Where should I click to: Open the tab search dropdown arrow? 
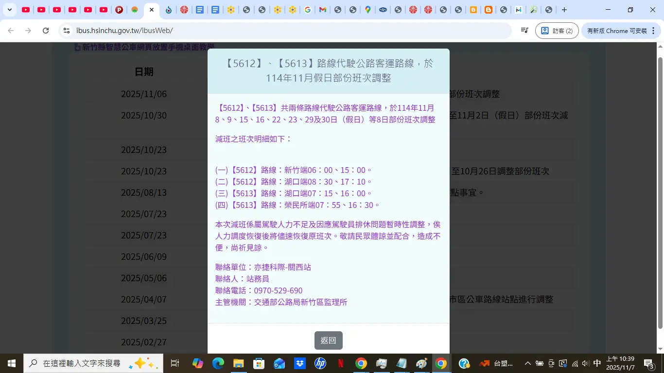click(x=9, y=10)
